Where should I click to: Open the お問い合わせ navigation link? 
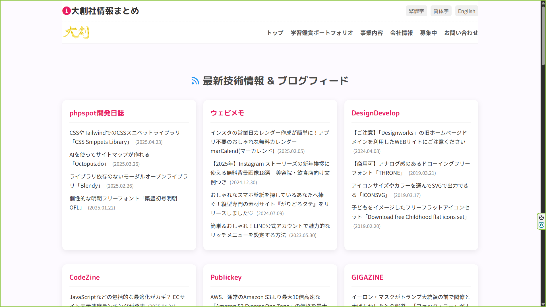(x=461, y=33)
